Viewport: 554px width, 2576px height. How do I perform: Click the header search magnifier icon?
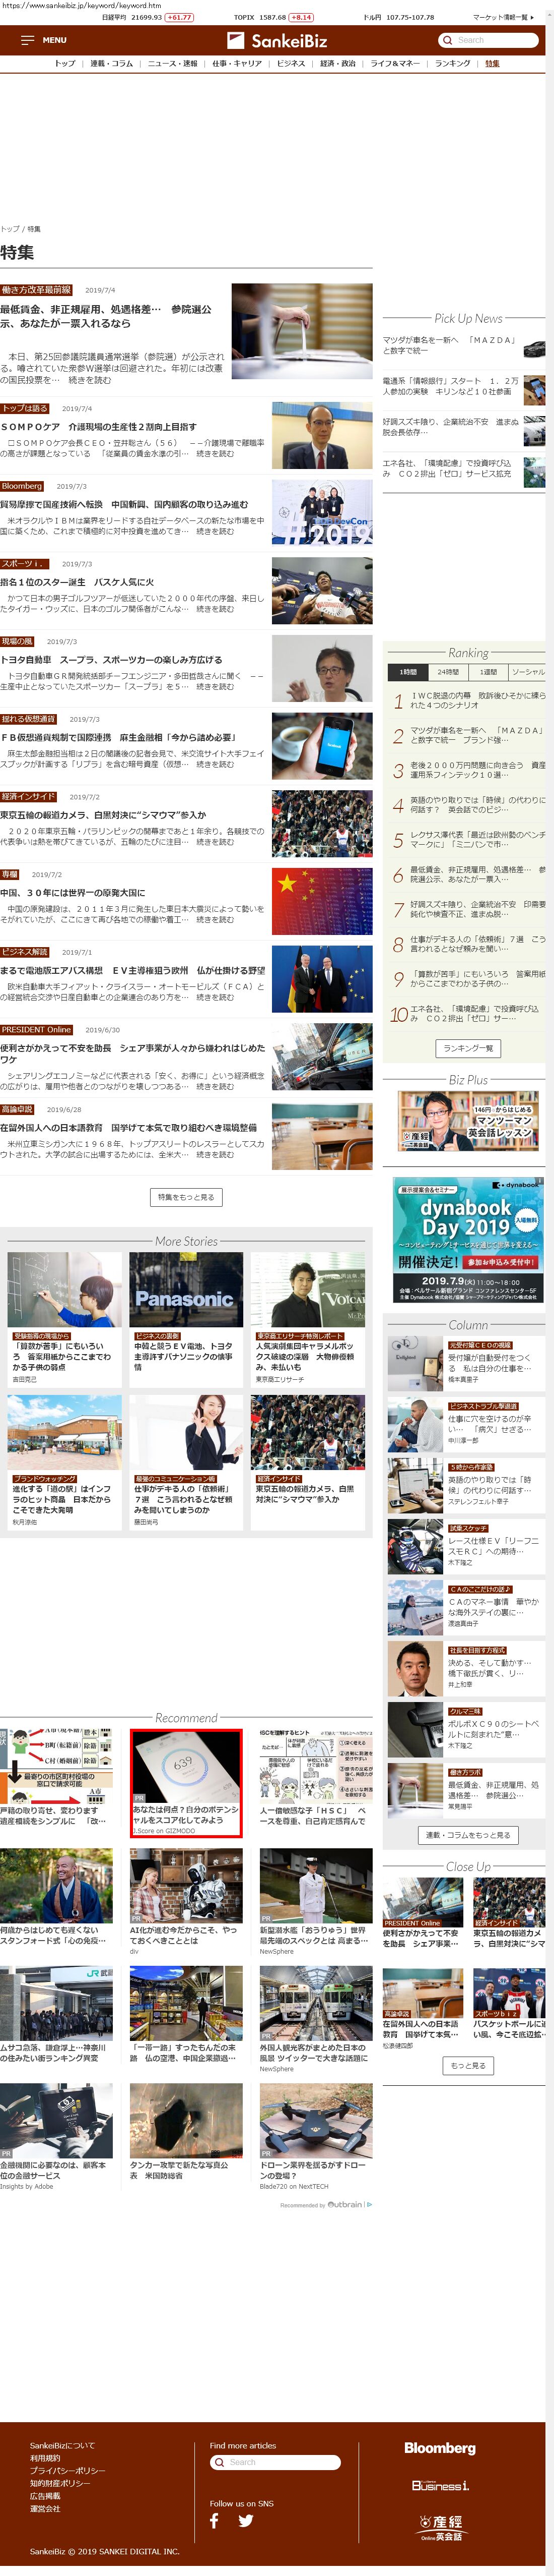[447, 40]
